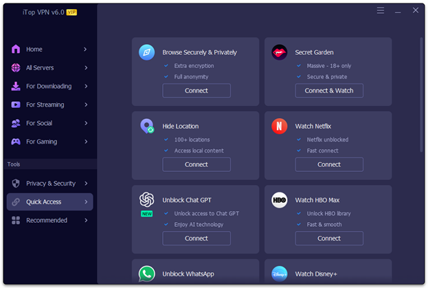Viewport: 428px width, 288px height.
Task: Click the HBO logo icon
Action: click(279, 200)
